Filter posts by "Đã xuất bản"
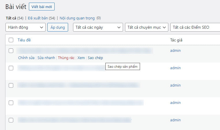This screenshot has height=130, width=220. click(x=38, y=18)
